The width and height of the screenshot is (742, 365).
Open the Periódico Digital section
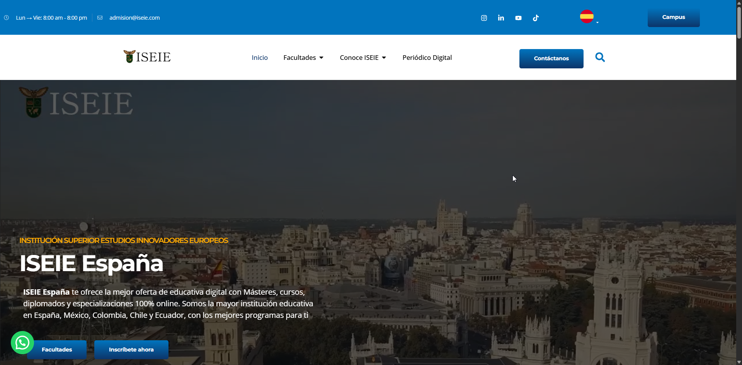tap(427, 57)
